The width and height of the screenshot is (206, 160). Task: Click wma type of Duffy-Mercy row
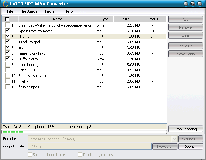pos(101,59)
